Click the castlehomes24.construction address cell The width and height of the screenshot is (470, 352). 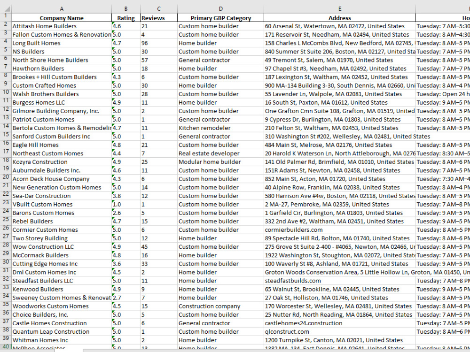click(340, 323)
